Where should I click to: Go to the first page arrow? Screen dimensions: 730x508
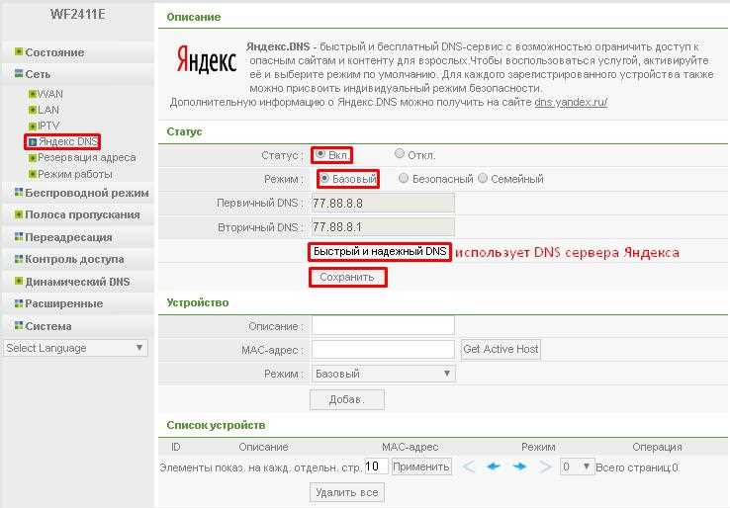pyautogui.click(x=468, y=466)
